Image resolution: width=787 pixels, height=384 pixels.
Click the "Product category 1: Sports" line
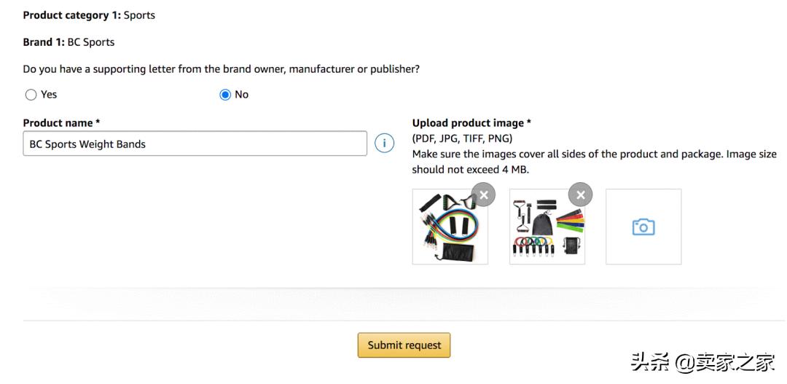pyautogui.click(x=89, y=15)
